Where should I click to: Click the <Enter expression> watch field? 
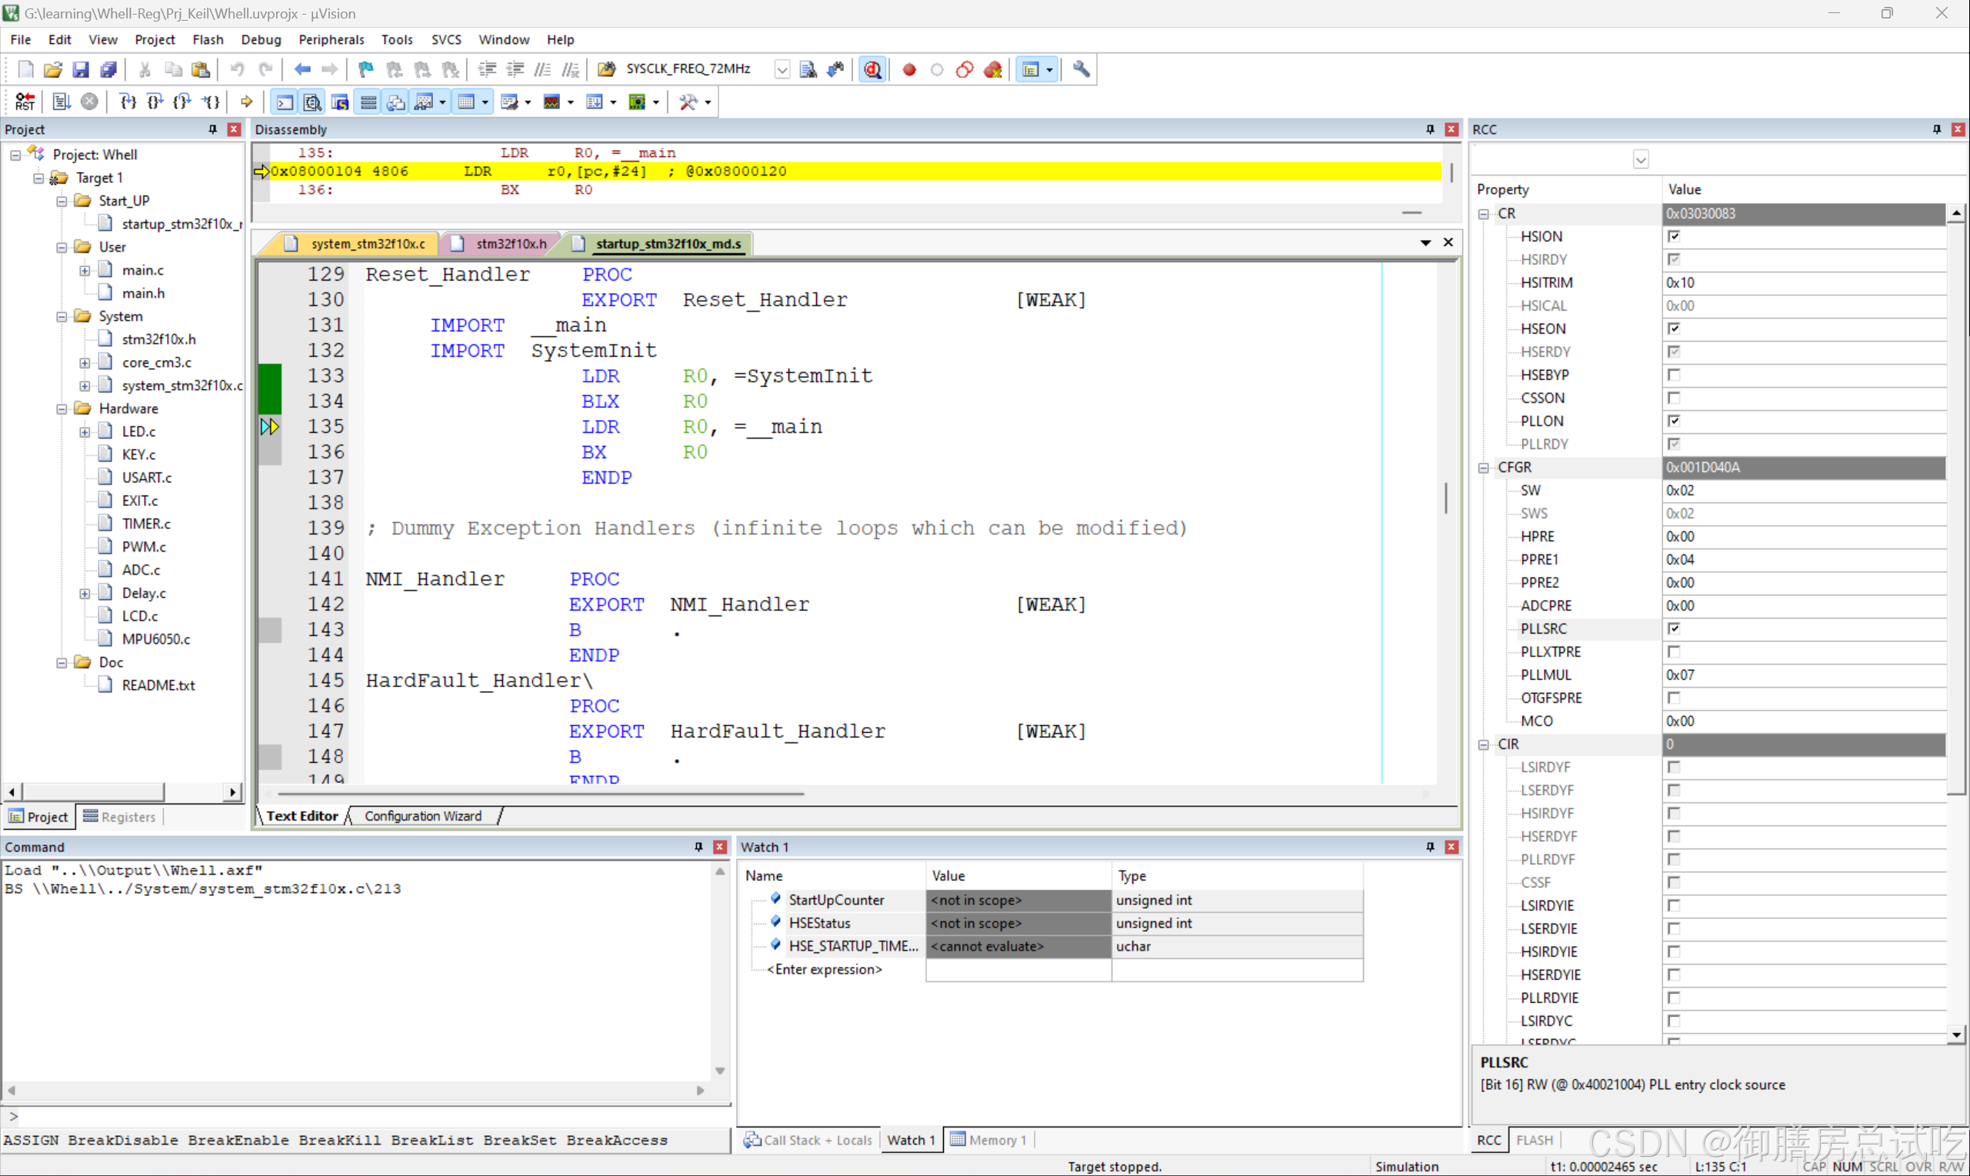click(824, 969)
